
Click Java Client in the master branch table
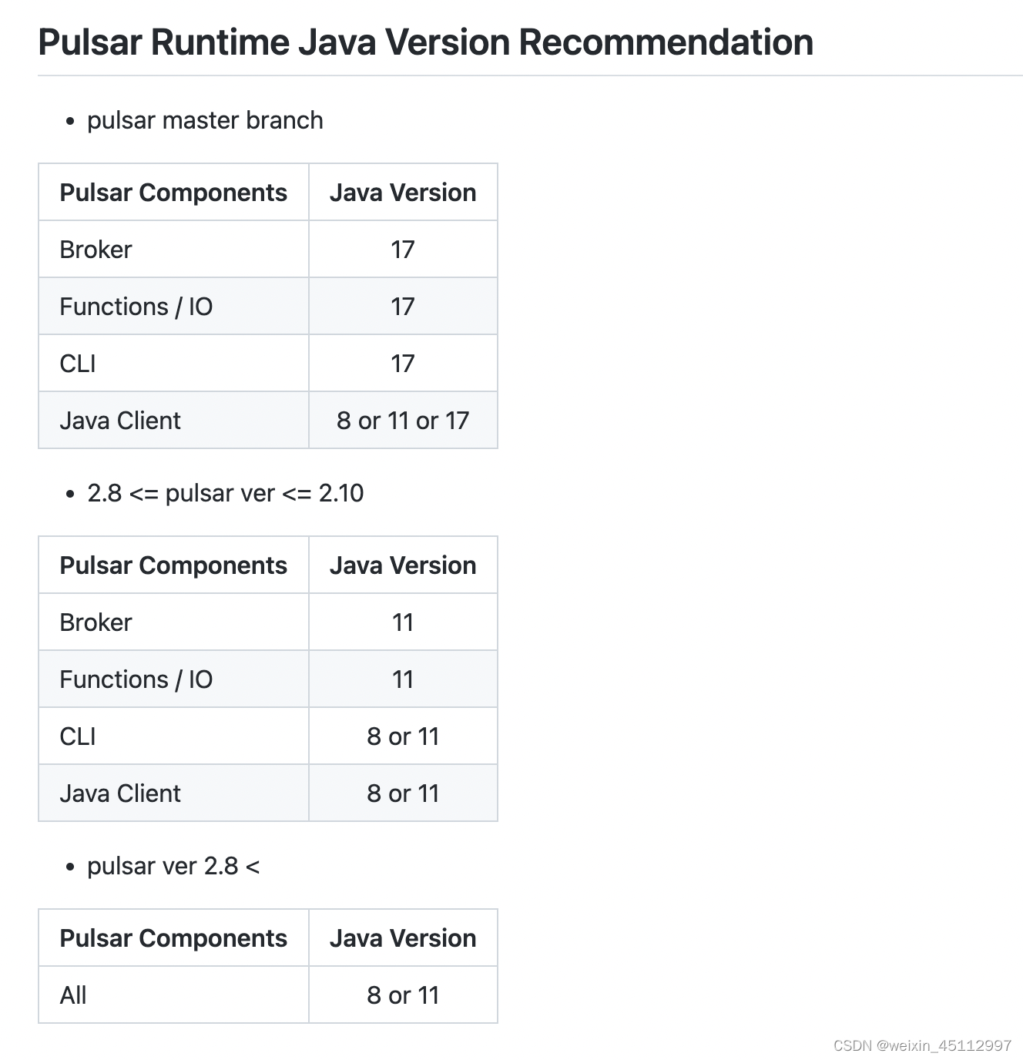click(120, 421)
